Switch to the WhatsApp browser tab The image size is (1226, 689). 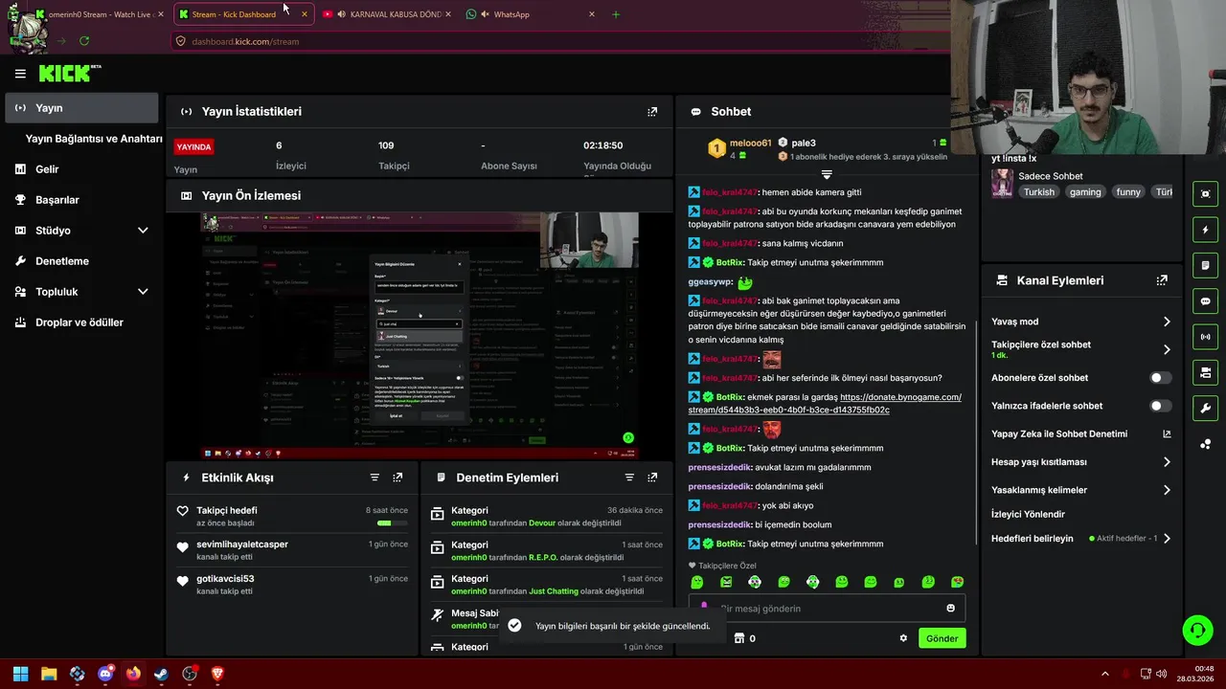(x=531, y=14)
